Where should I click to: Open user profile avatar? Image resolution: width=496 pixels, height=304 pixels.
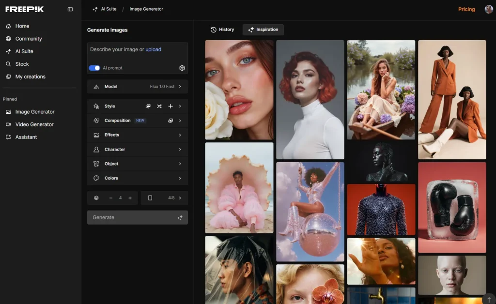click(x=489, y=9)
